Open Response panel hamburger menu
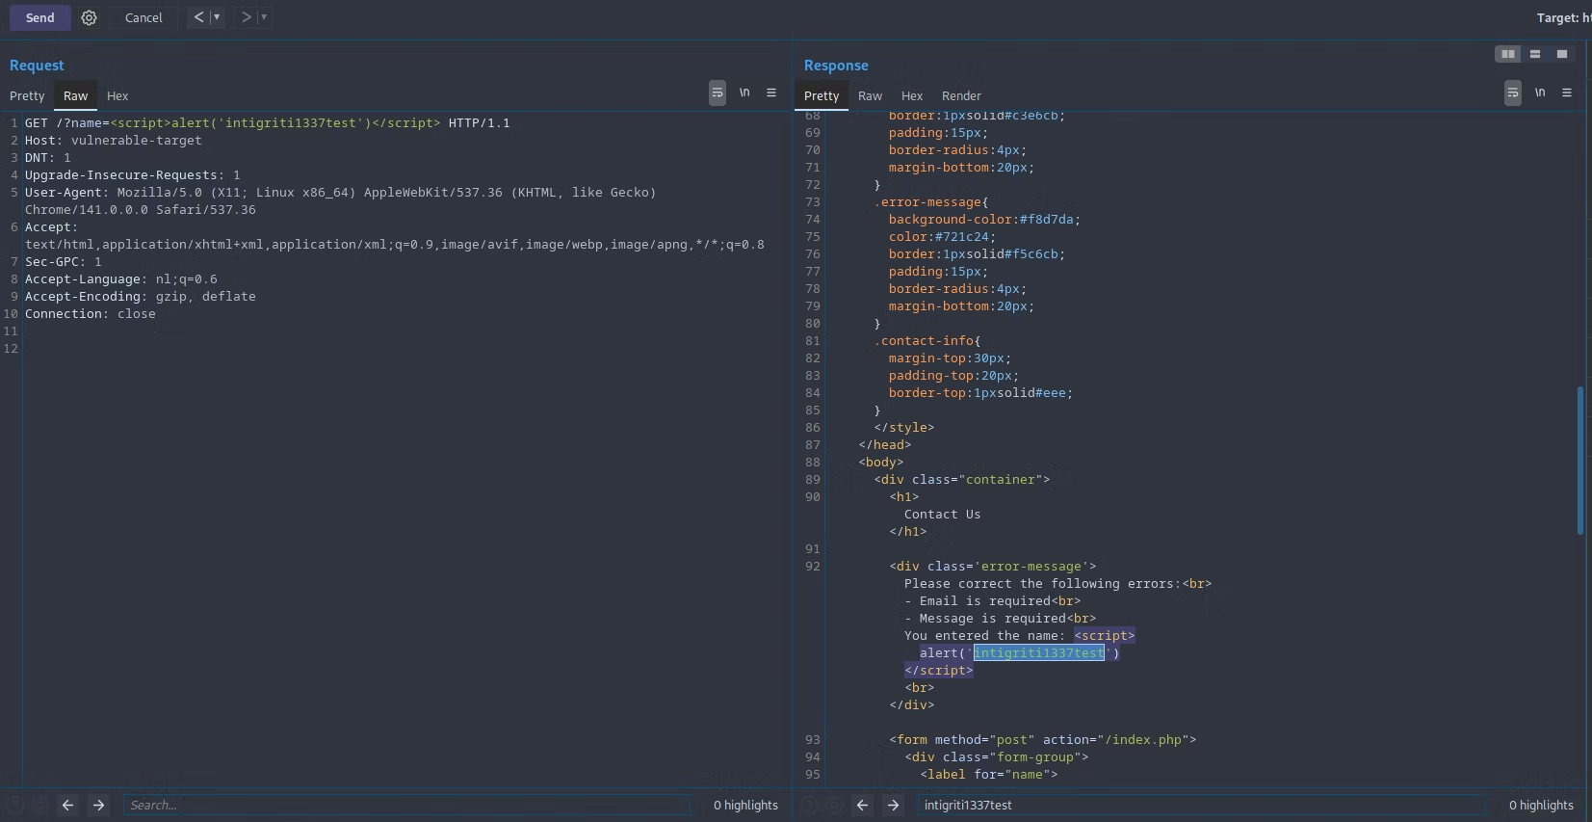The image size is (1592, 822). (x=1567, y=93)
